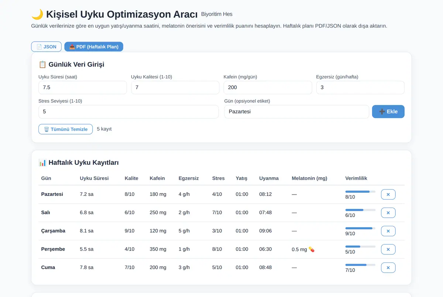This screenshot has height=297, width=443.
Task: Click the "6.8 sa" sleep duration value
Action: pyautogui.click(x=87, y=213)
